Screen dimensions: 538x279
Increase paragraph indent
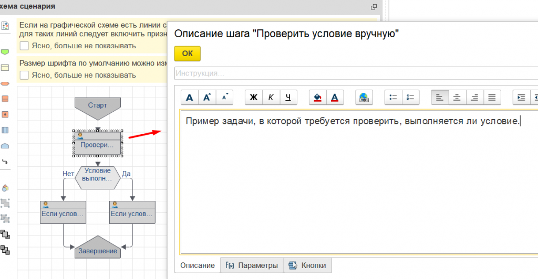[521, 98]
